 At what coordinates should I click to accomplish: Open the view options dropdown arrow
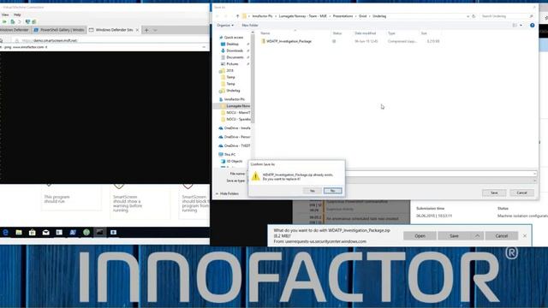pyautogui.click(x=521, y=25)
